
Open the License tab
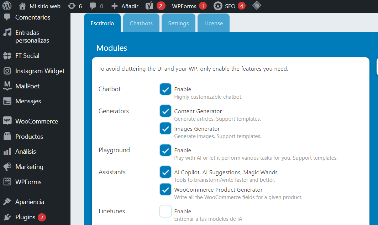213,23
